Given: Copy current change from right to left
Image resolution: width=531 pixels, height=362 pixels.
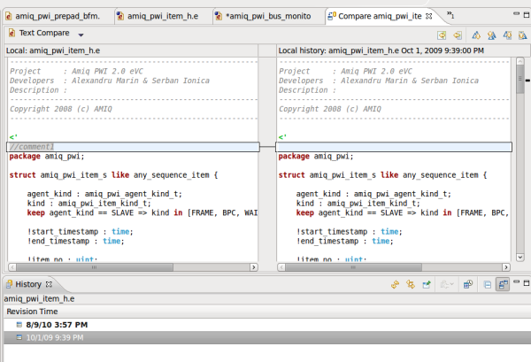Looking at the screenshot, I should coord(458,35).
